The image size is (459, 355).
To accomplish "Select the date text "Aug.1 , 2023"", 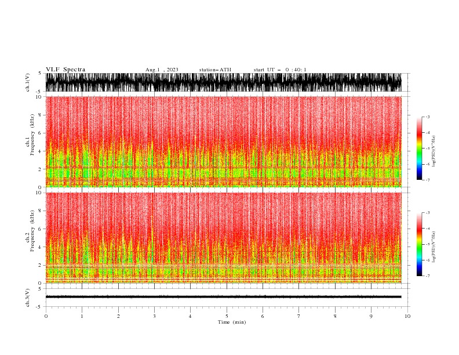I will pyautogui.click(x=162, y=70).
